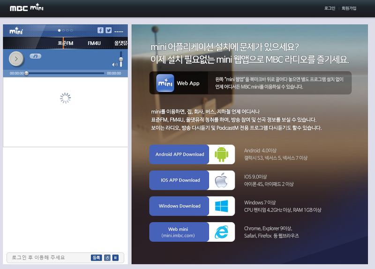The width and height of the screenshot is (375, 269).
Task: Click the total time 00:00:00 on the right
Action: 114,73
